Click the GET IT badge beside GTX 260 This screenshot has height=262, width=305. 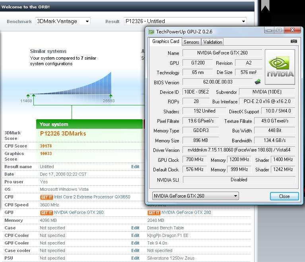[x=47, y=213]
